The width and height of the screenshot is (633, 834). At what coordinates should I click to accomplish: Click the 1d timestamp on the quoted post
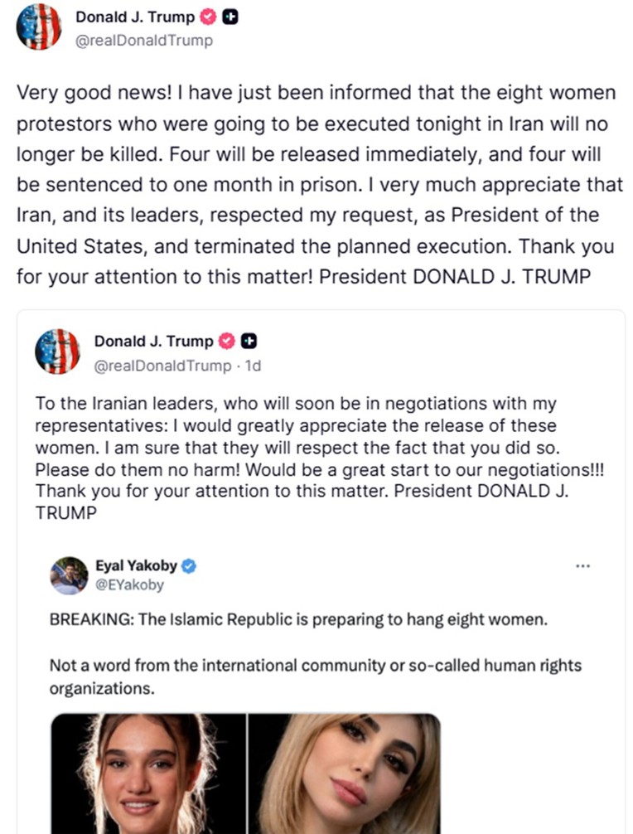tap(252, 365)
